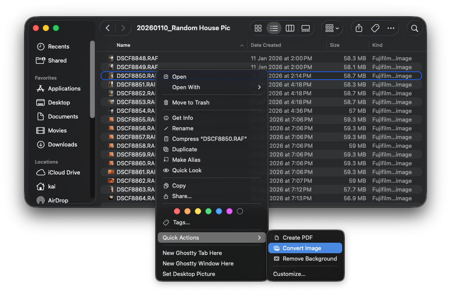Switch to icon view in toolbar
This screenshot has width=451, height=293.
coord(258,28)
